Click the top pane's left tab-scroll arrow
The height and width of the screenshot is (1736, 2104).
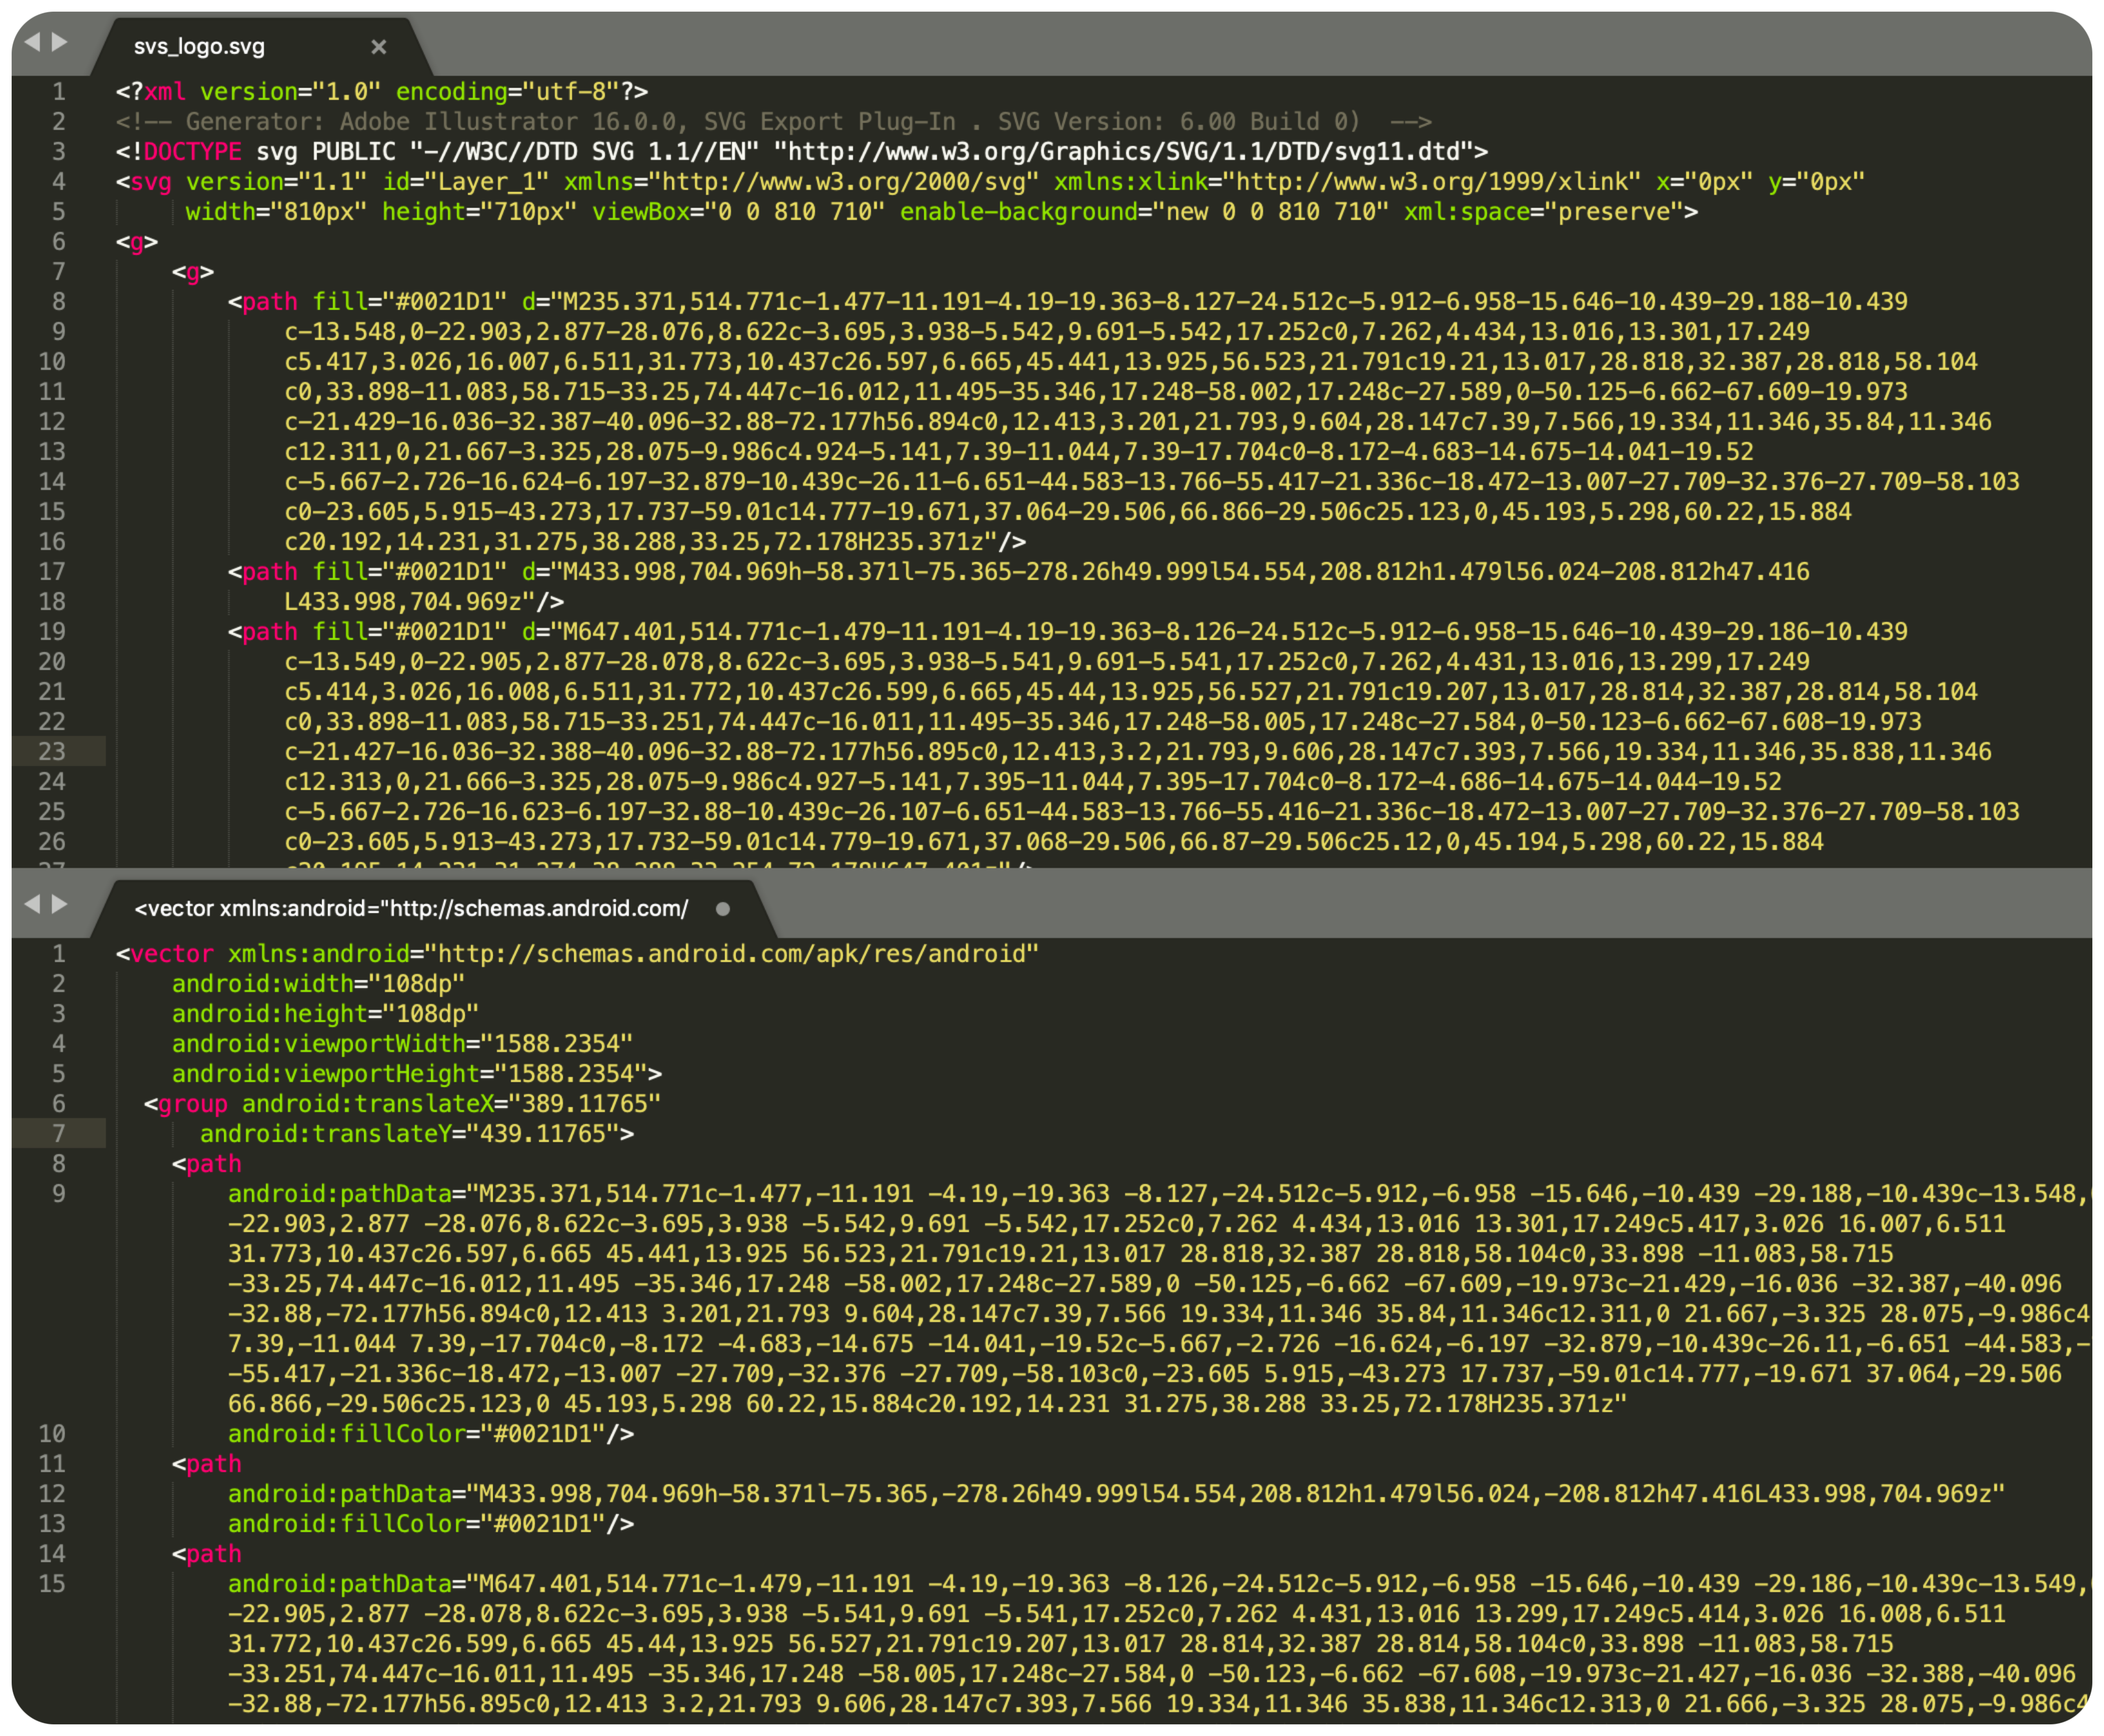[32, 42]
